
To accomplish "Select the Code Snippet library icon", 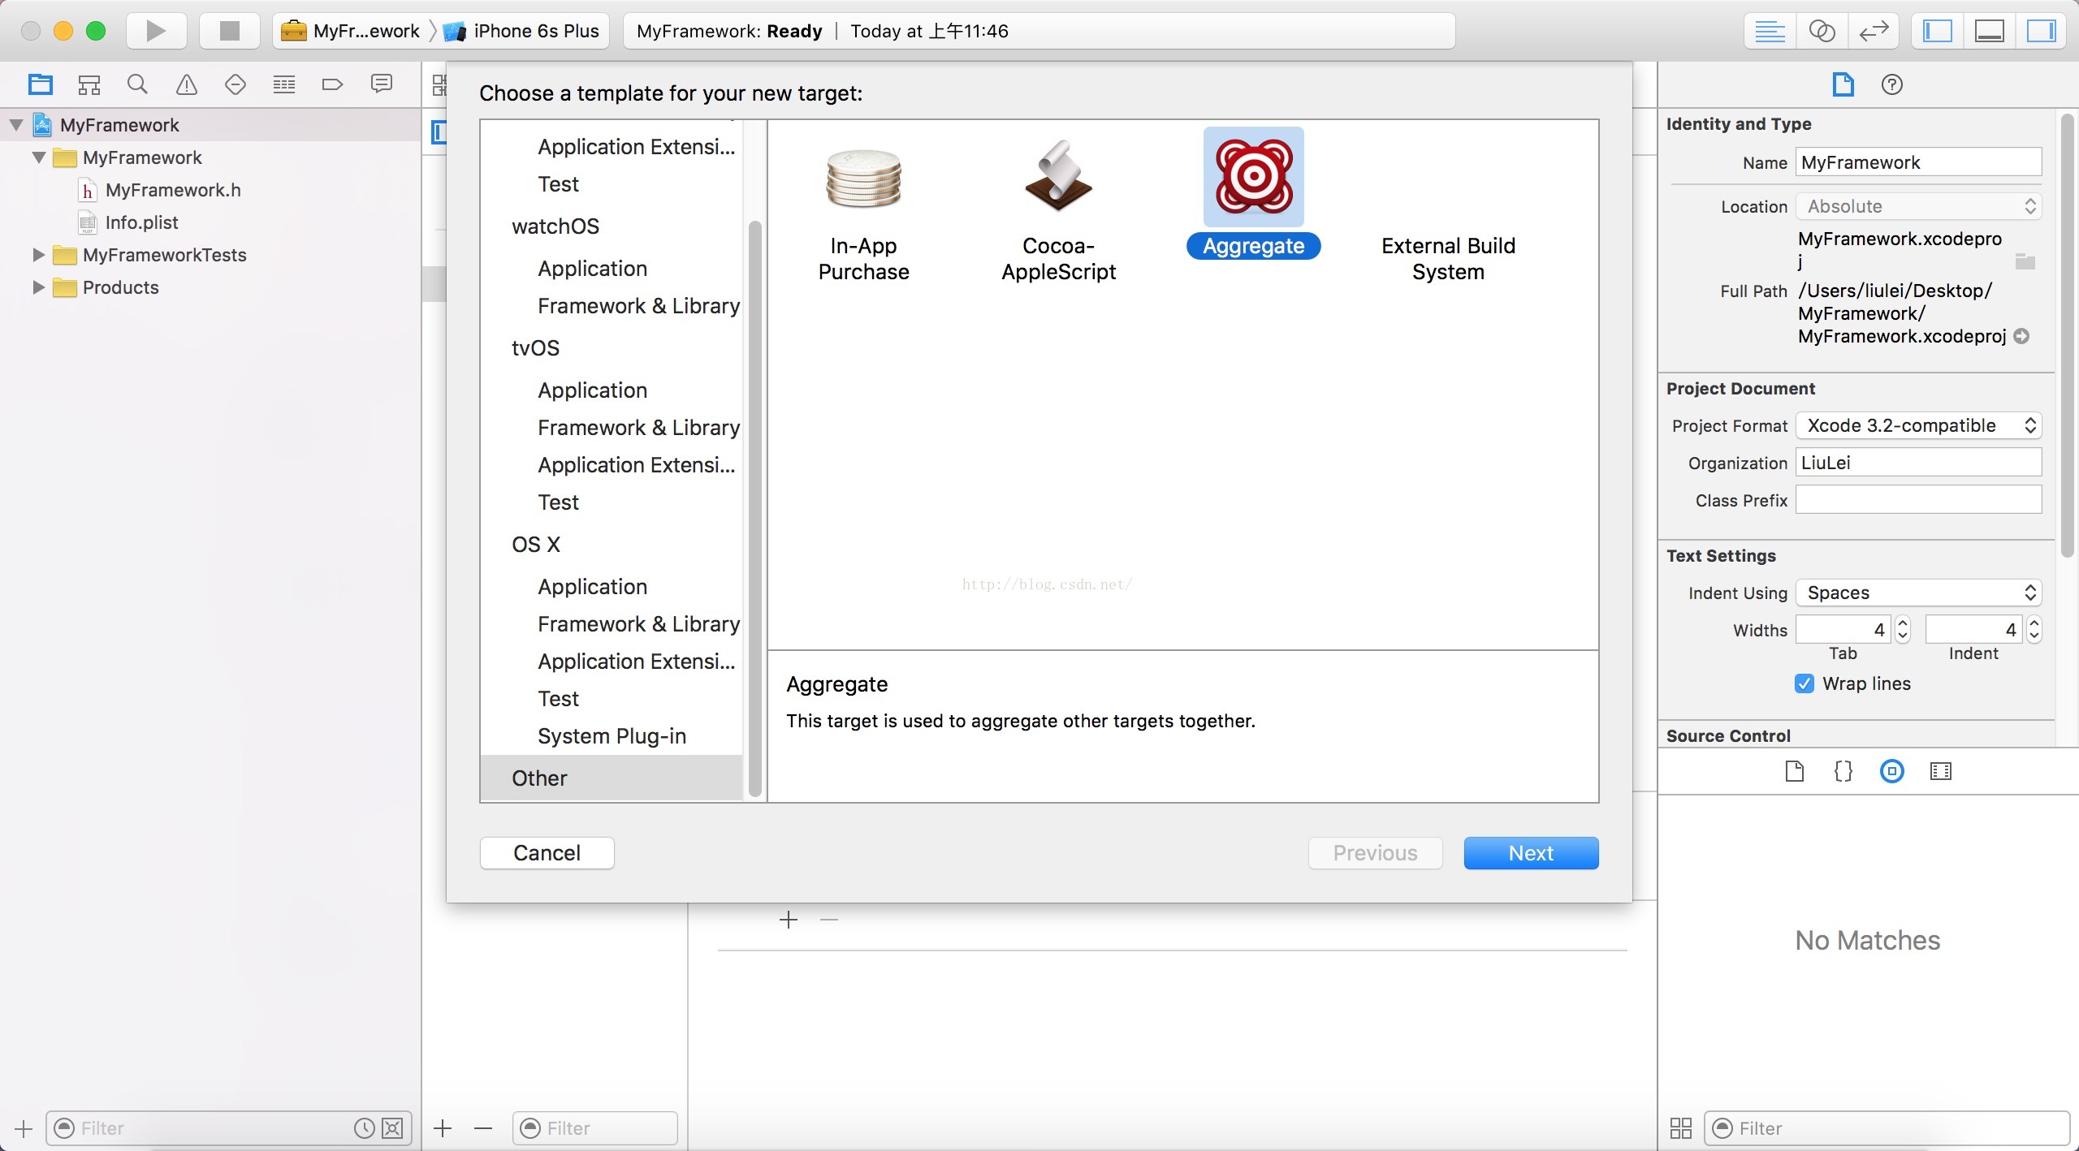I will coord(1843,771).
